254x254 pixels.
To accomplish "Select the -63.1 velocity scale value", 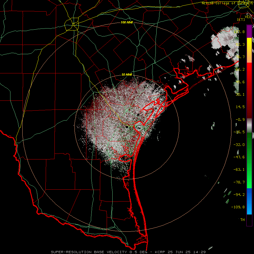I will pyautogui.click(x=239, y=170).
